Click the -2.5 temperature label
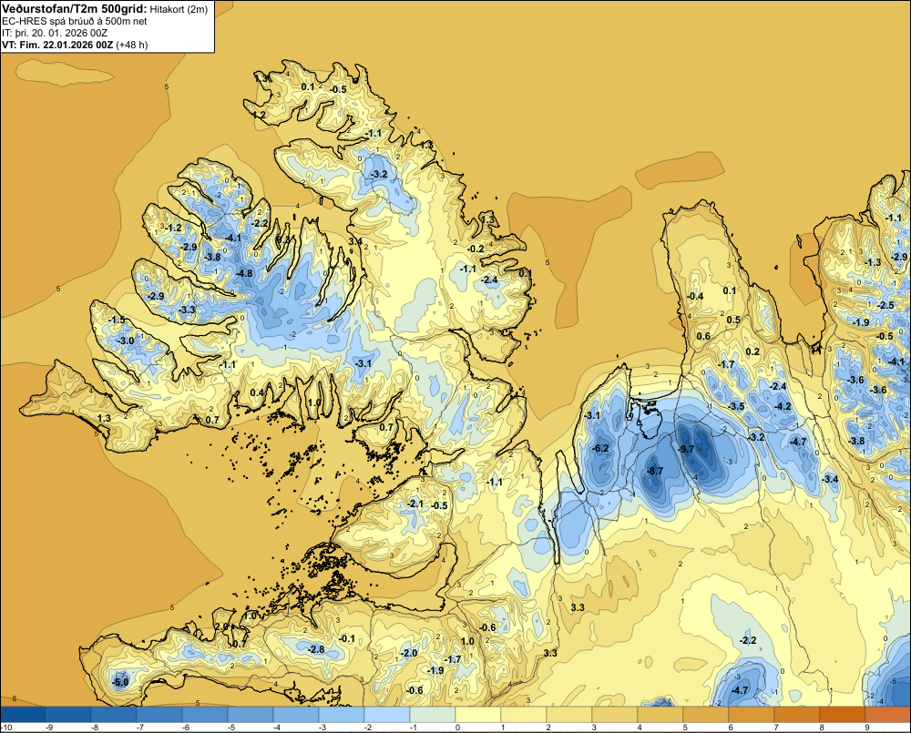The width and height of the screenshot is (911, 733). pos(885,305)
